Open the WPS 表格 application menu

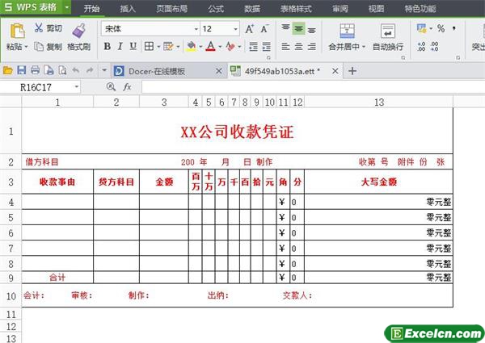[x=31, y=7]
